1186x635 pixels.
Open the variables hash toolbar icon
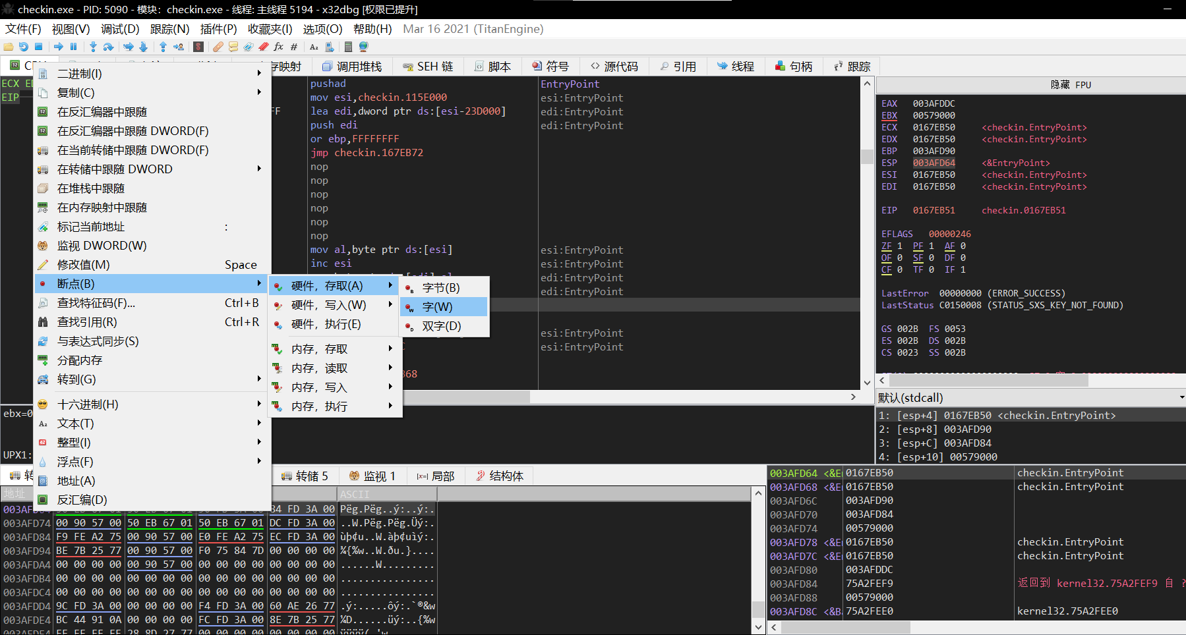tap(294, 47)
